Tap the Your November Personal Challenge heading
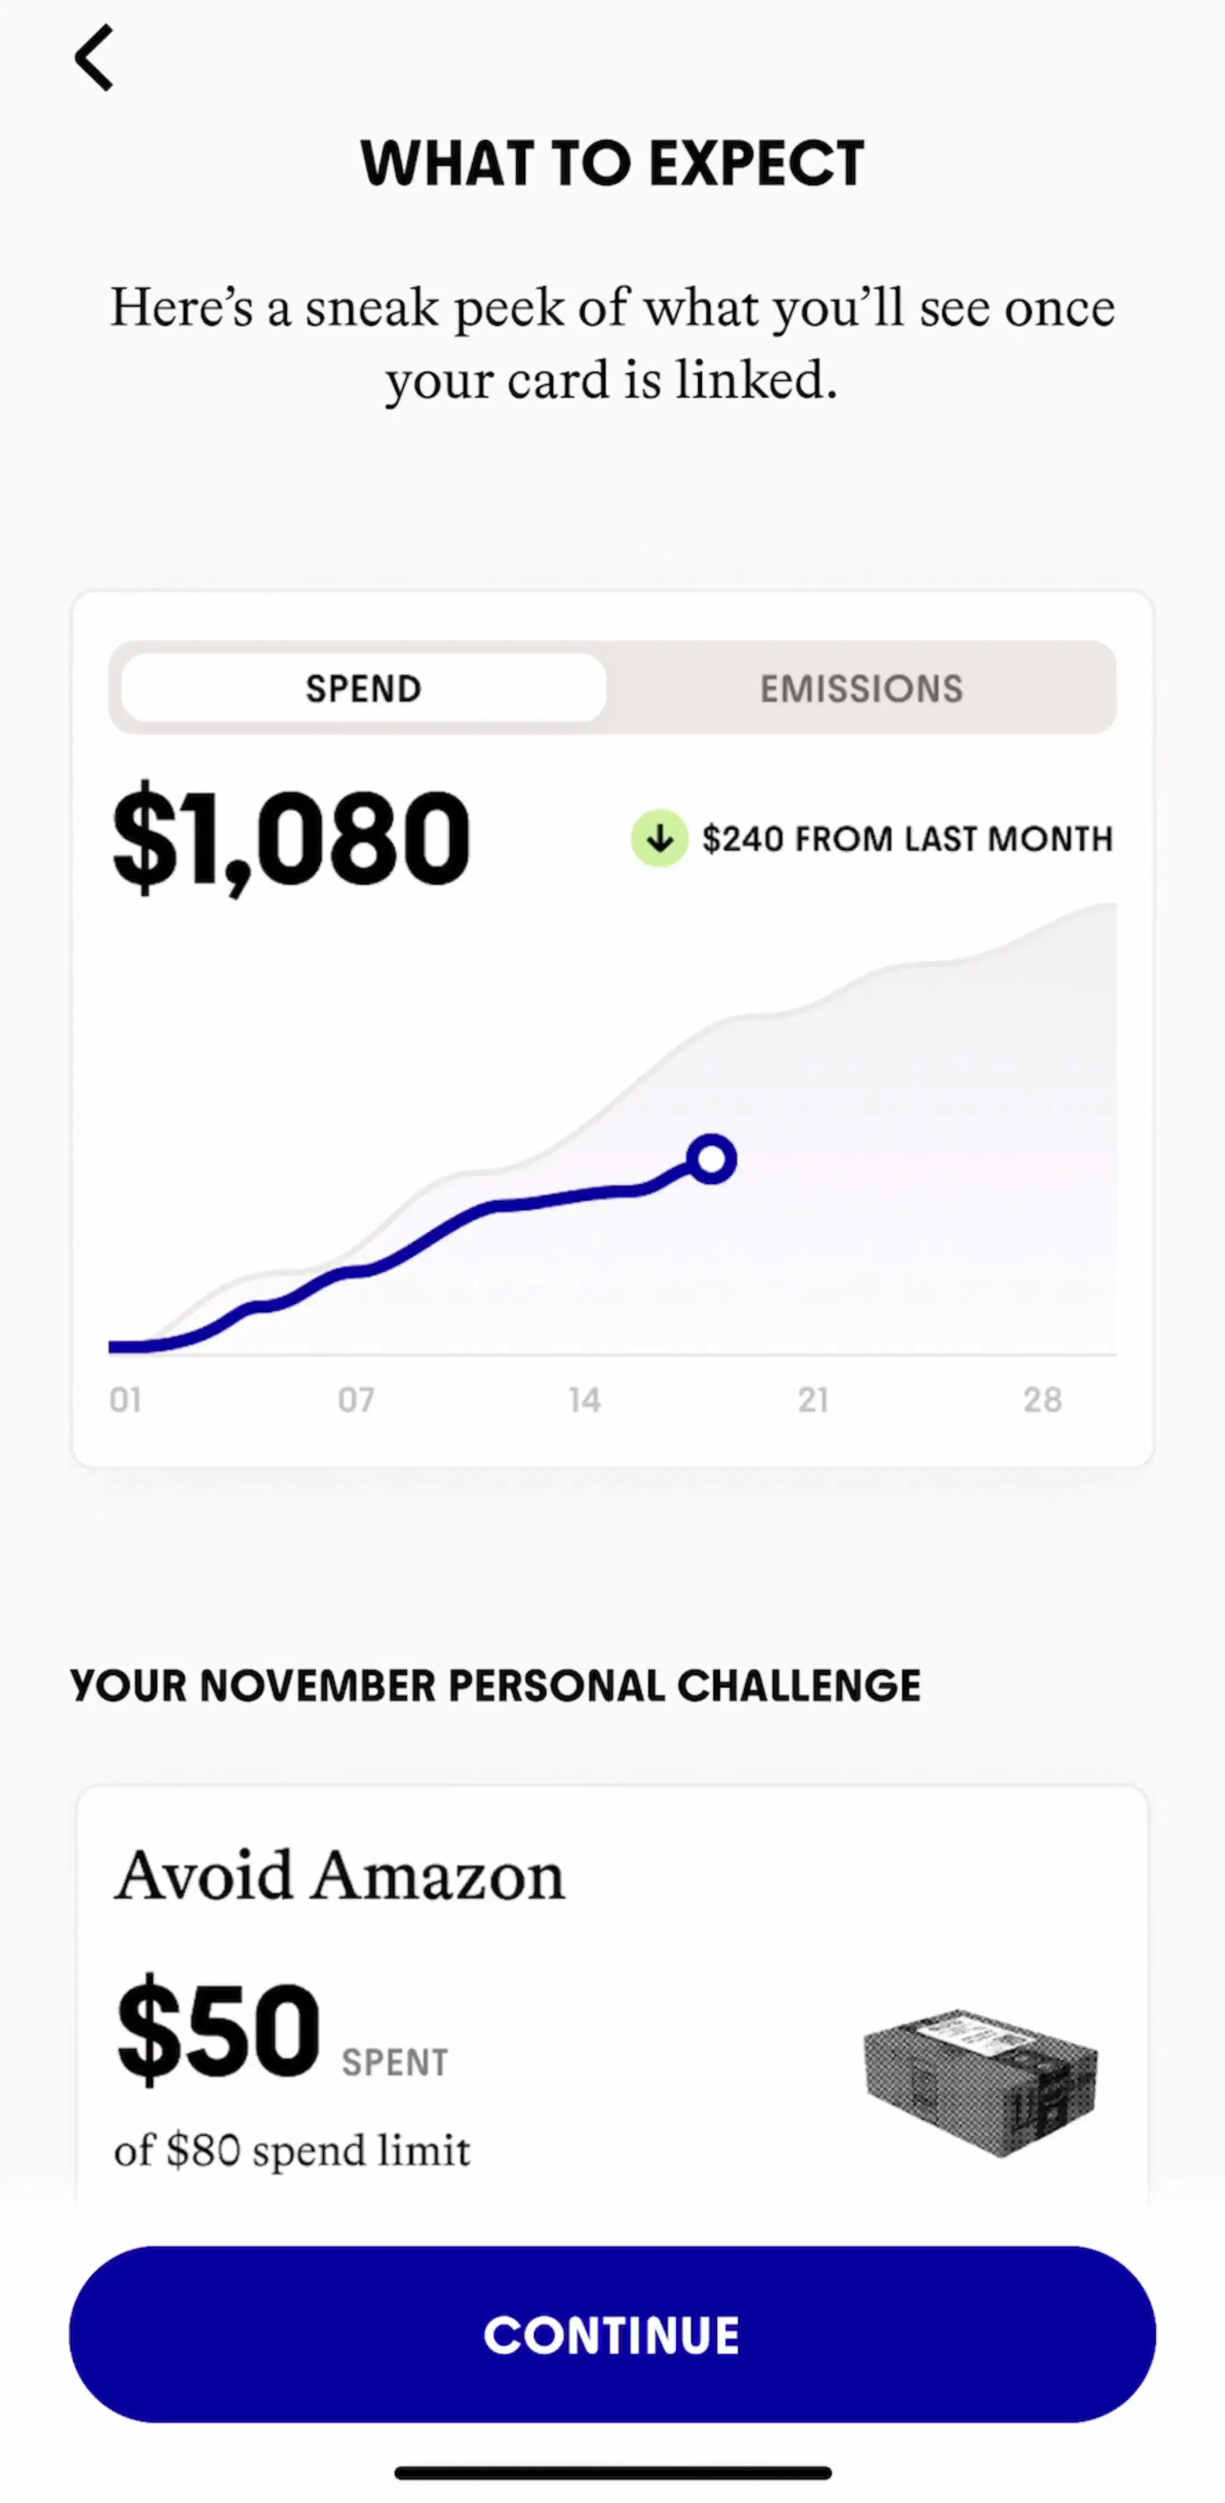 point(496,1685)
